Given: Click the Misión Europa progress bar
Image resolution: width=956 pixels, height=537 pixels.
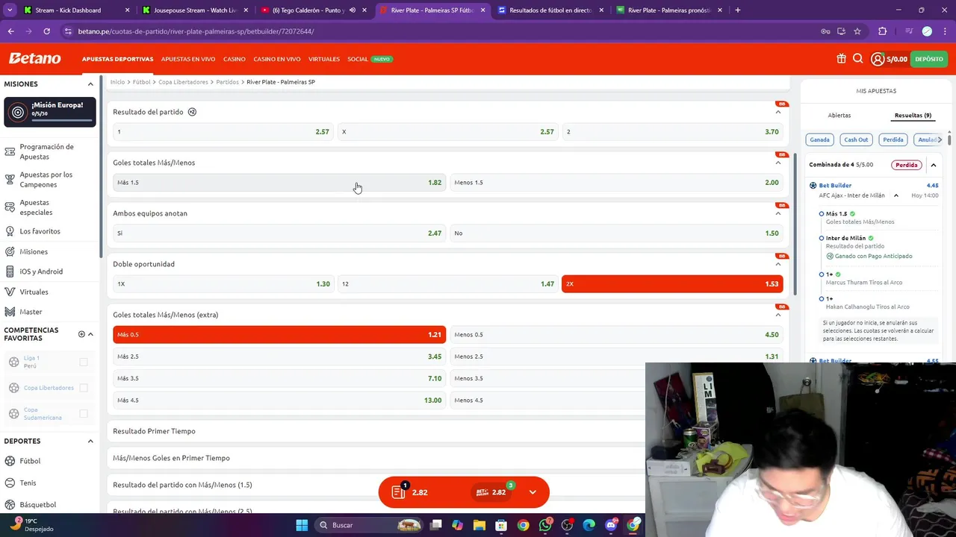Looking at the screenshot, I should (62, 120).
